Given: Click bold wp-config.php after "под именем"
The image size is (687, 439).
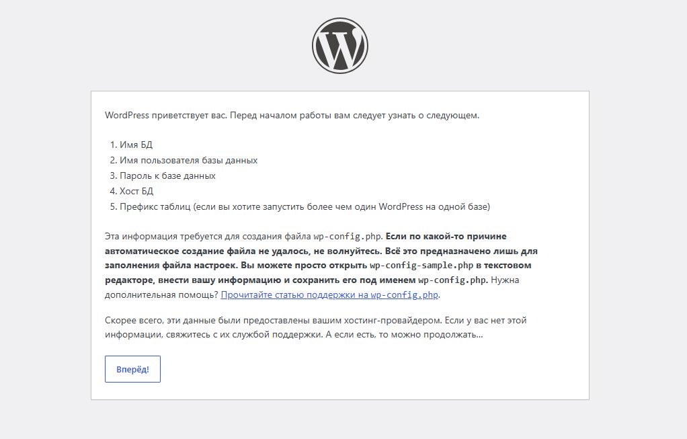Looking at the screenshot, I should click(x=453, y=280).
